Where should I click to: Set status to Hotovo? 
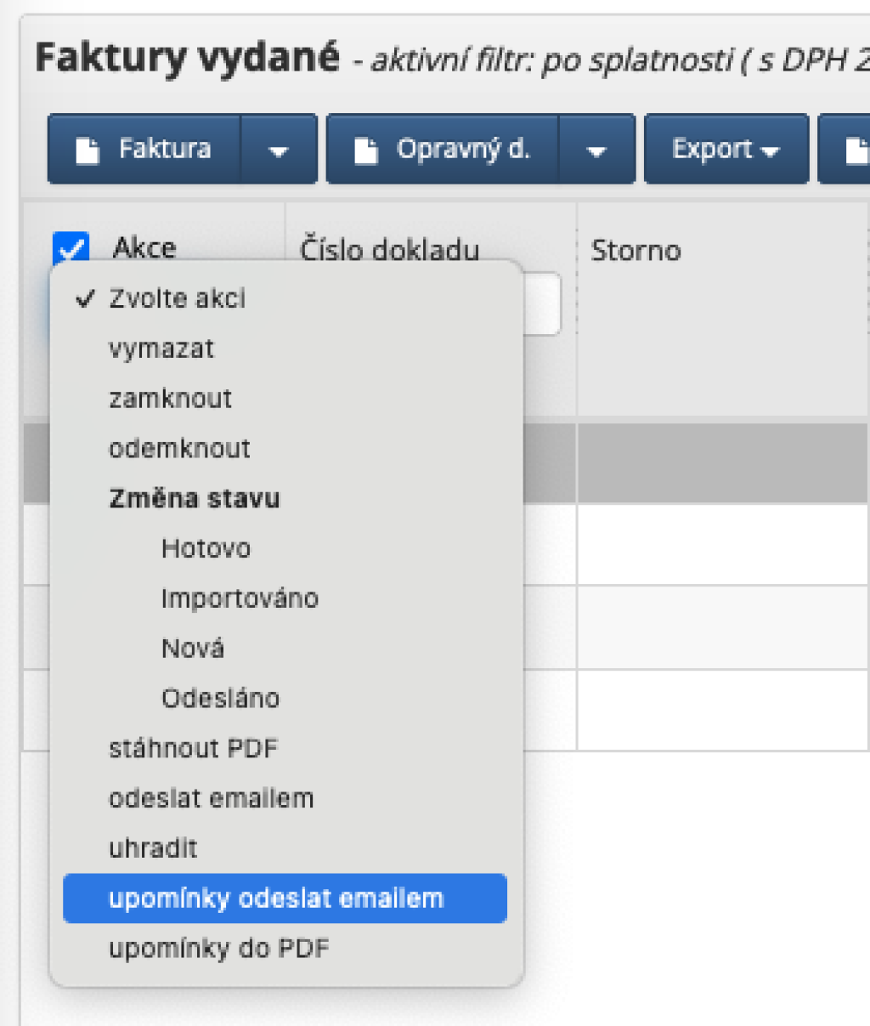pyautogui.click(x=206, y=548)
